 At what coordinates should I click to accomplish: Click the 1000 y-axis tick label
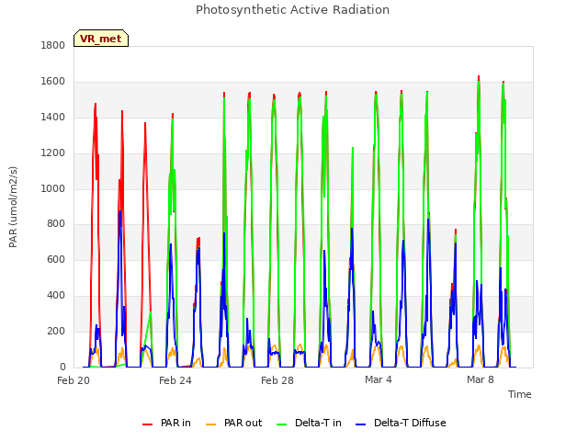tap(53, 188)
